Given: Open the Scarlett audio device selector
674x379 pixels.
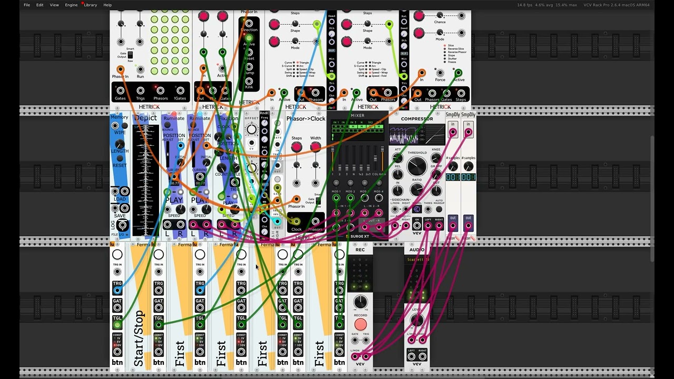Looking at the screenshot, I should [417, 259].
